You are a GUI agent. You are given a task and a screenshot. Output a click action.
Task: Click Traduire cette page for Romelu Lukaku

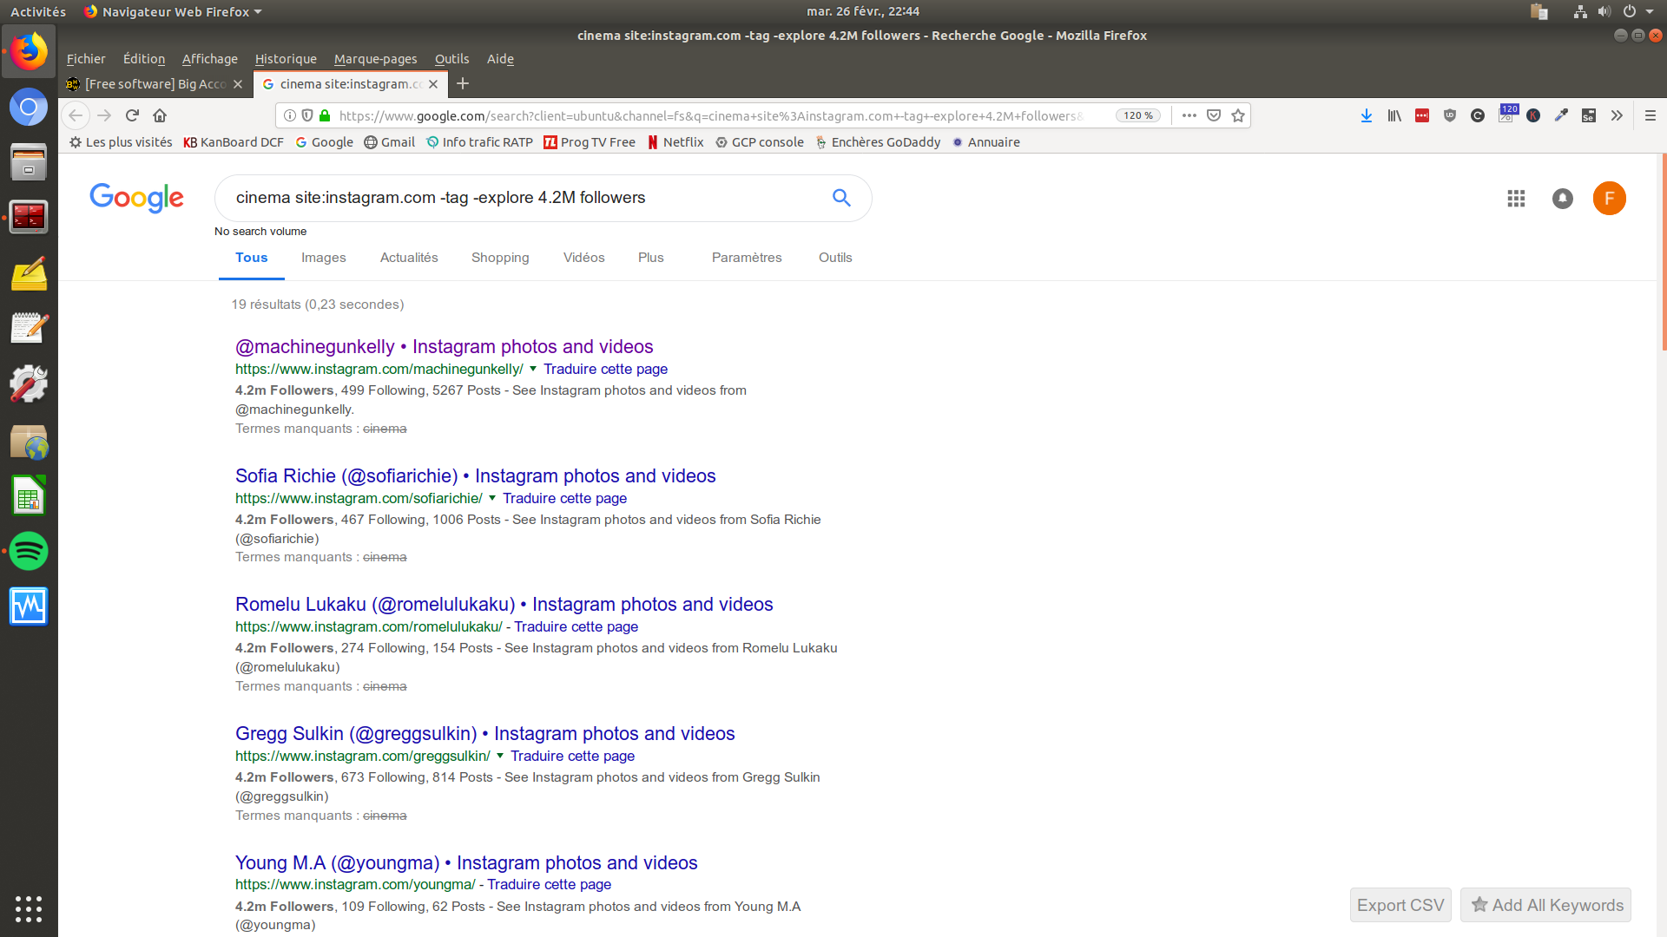click(x=577, y=626)
